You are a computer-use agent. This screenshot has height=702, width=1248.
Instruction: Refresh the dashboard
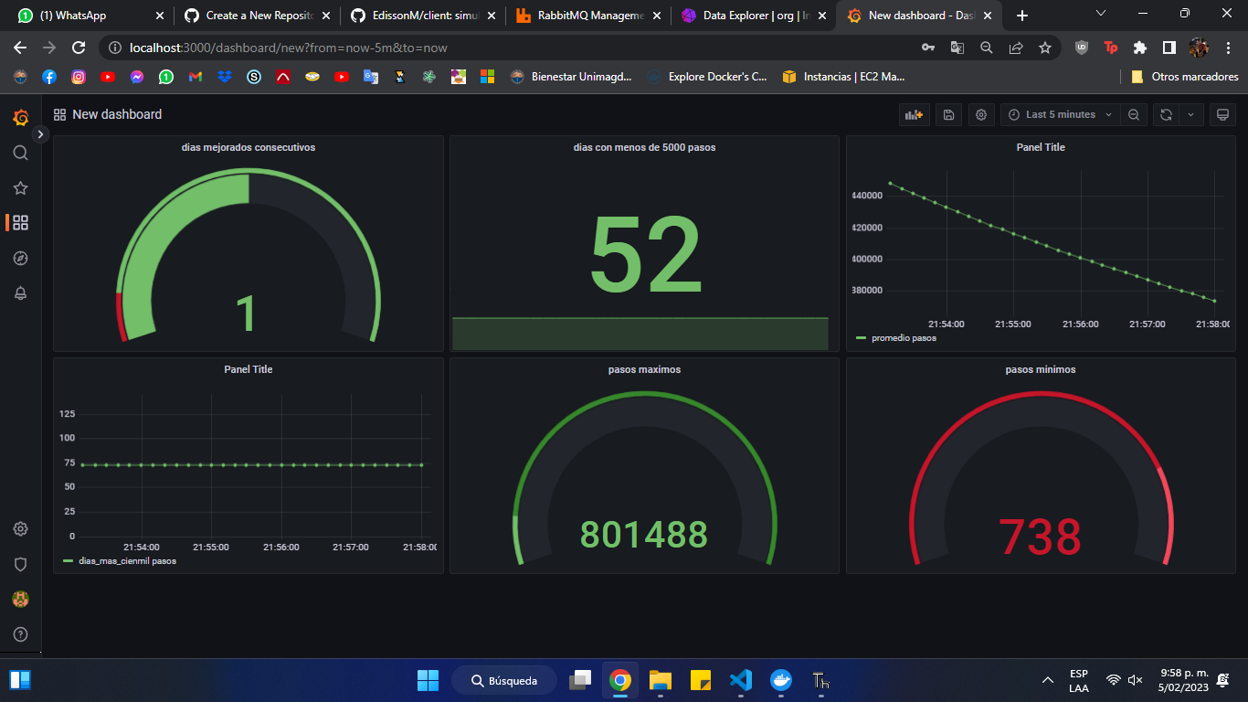[1166, 114]
